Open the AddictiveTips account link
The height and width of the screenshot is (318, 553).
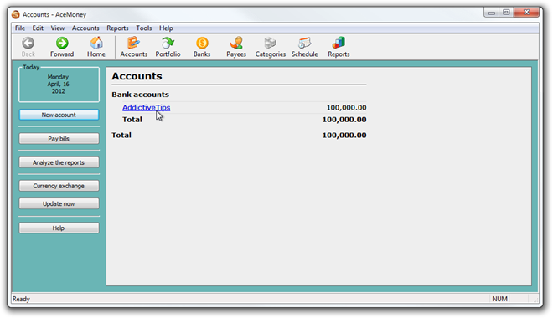click(146, 107)
